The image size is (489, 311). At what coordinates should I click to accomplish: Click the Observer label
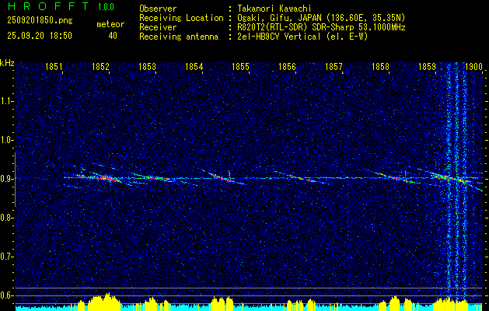point(158,9)
